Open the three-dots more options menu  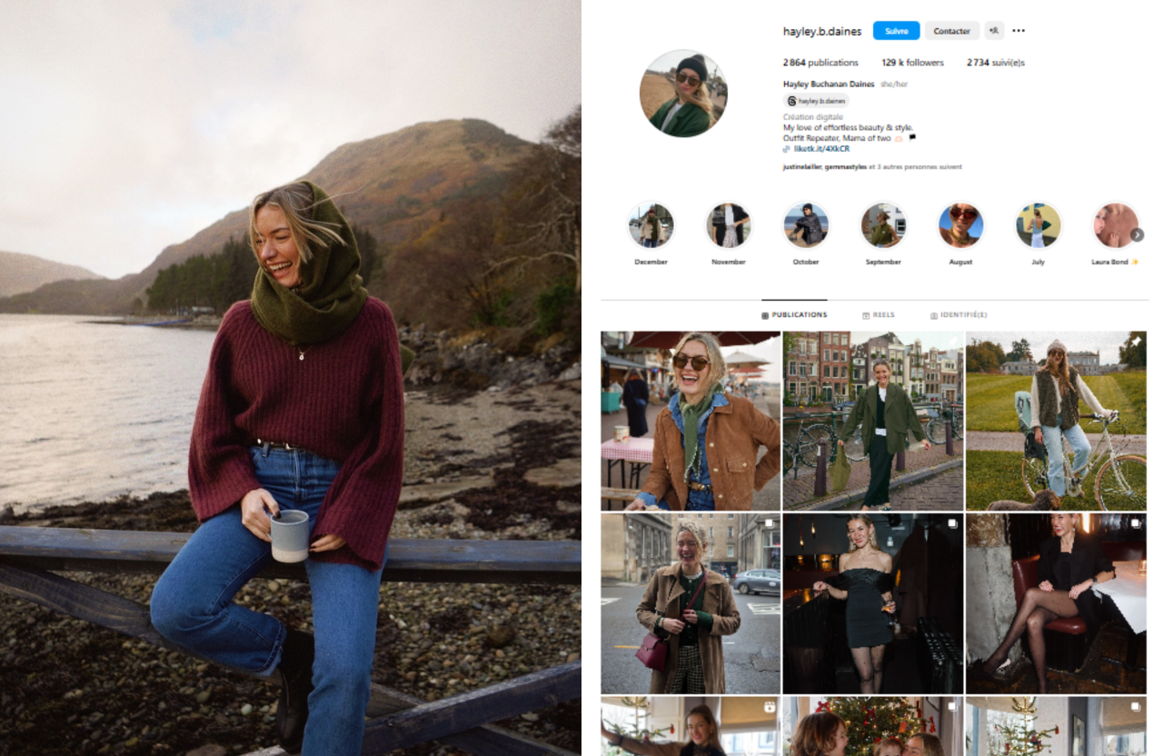(x=1019, y=31)
